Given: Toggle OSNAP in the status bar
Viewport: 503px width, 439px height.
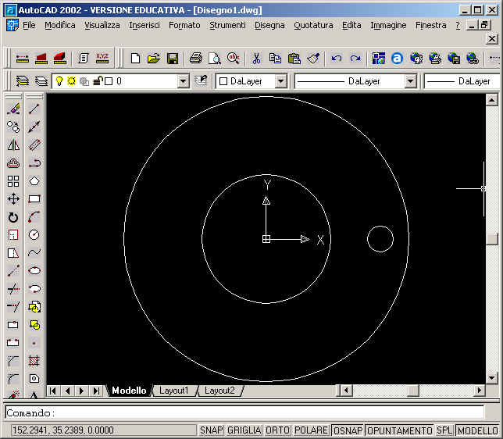Looking at the screenshot, I should [348, 430].
